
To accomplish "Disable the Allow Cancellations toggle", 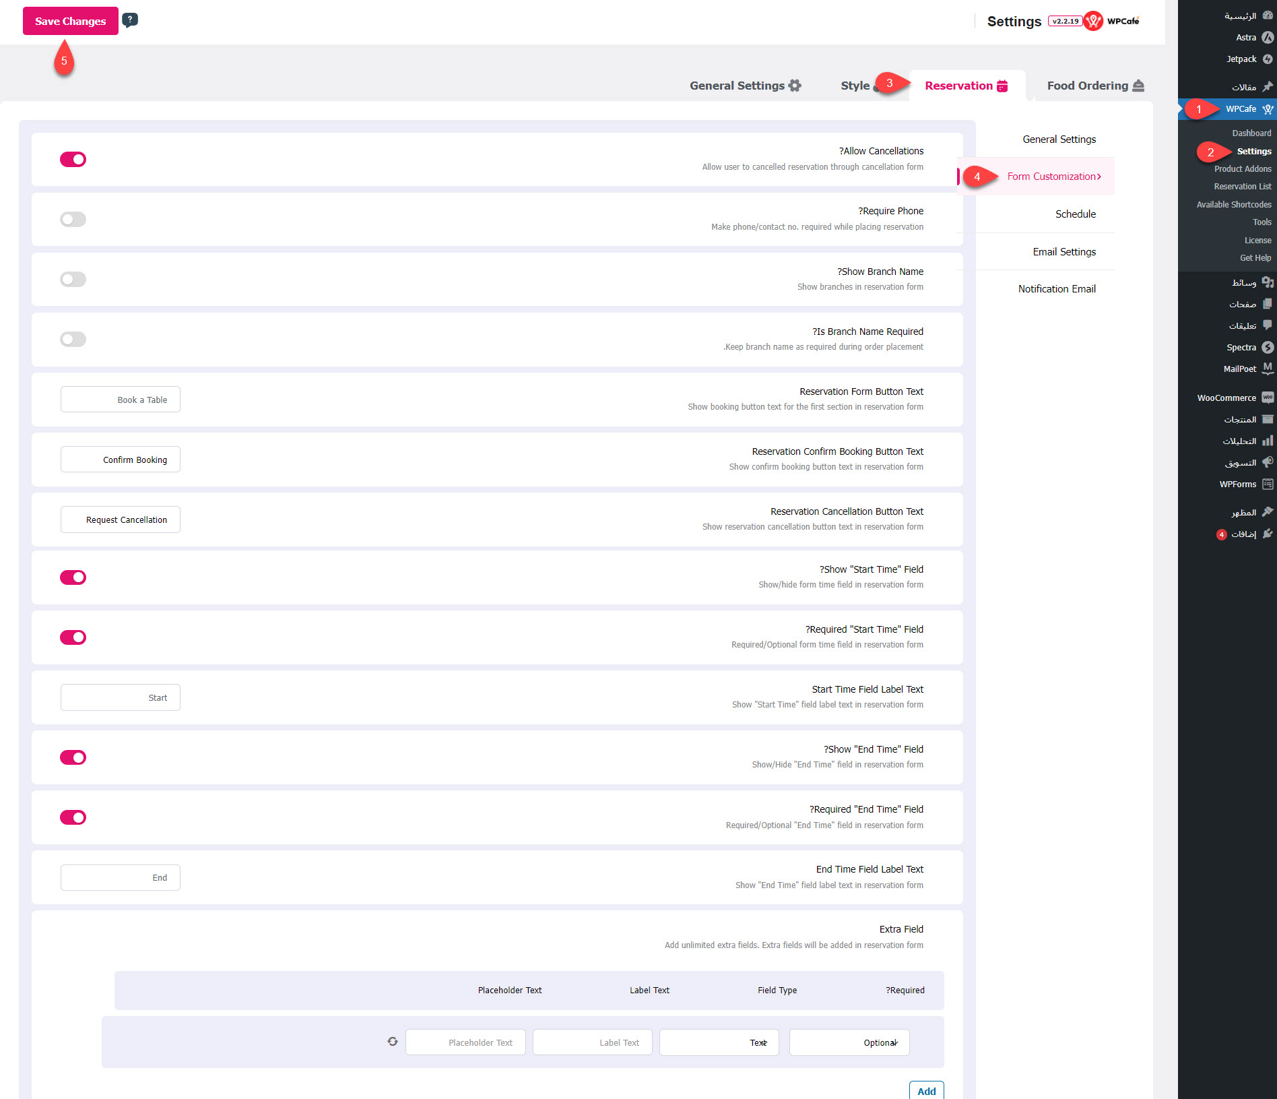I will 73,159.
